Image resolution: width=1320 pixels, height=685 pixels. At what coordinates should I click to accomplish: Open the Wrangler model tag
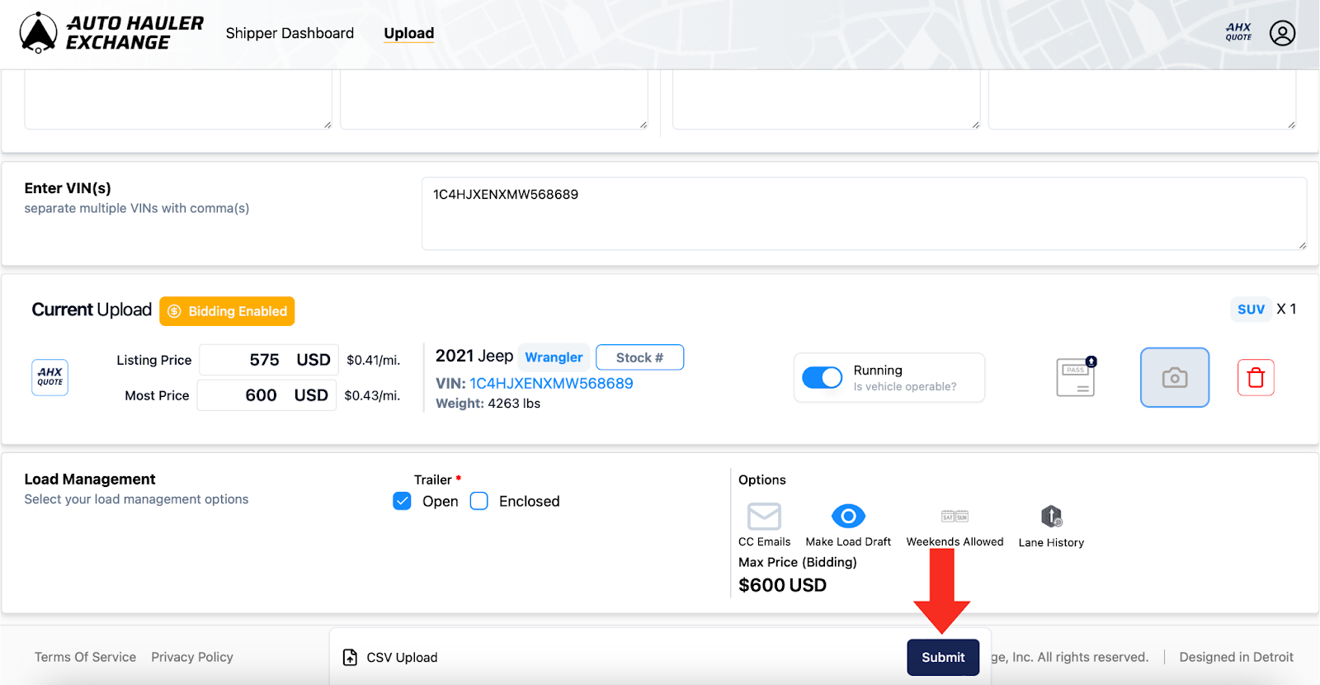point(554,357)
